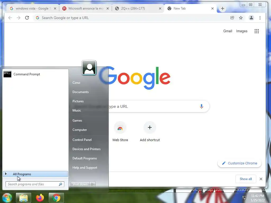The height and width of the screenshot is (203, 271).
Task: Click the network tray icon
Action: pyautogui.click(x=244, y=198)
